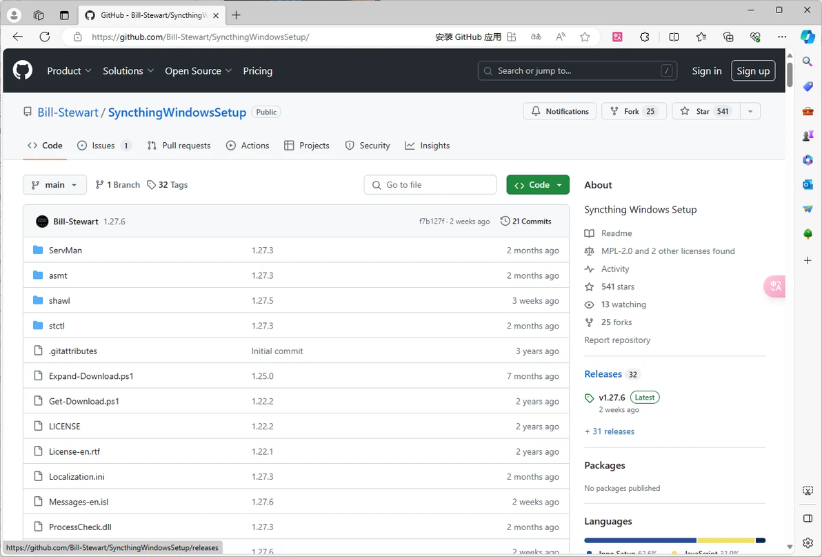Click the read aloud icon
822x557 pixels.
[561, 37]
